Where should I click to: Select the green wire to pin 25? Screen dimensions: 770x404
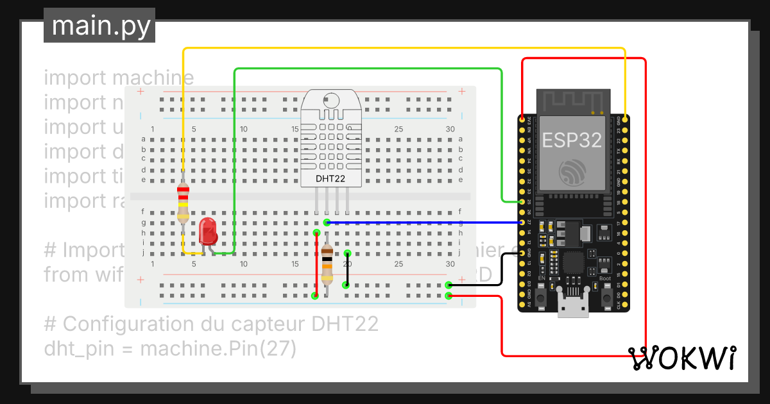[369, 69]
